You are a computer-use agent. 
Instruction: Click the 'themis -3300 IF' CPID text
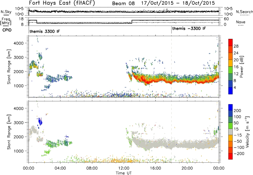point(189,28)
